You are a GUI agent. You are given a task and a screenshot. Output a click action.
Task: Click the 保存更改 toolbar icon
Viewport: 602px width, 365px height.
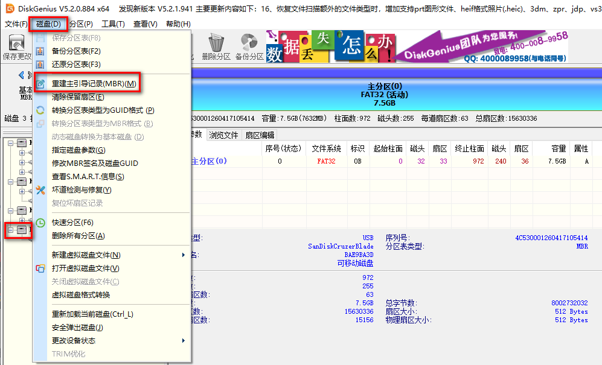tap(16, 43)
